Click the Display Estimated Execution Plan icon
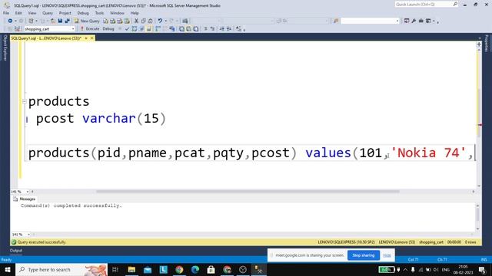Viewport: 492px width, 276px height. click(x=135, y=29)
